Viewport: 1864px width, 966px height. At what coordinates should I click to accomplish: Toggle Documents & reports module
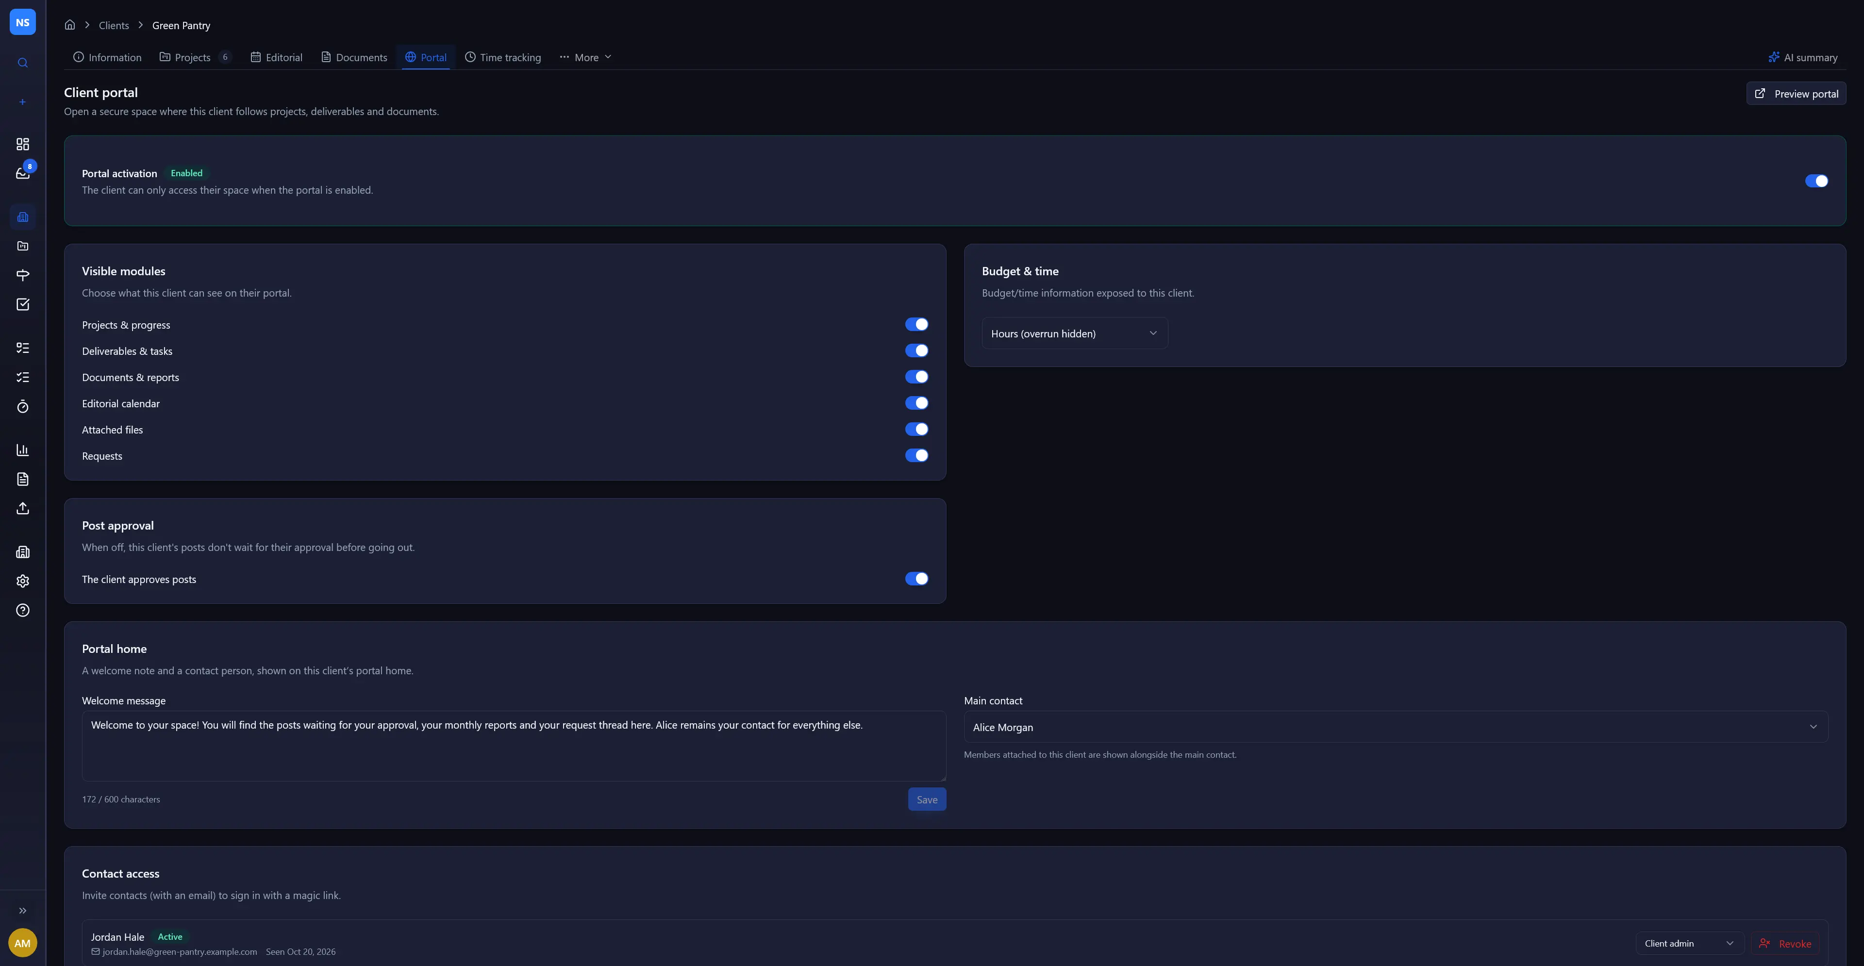click(x=916, y=376)
